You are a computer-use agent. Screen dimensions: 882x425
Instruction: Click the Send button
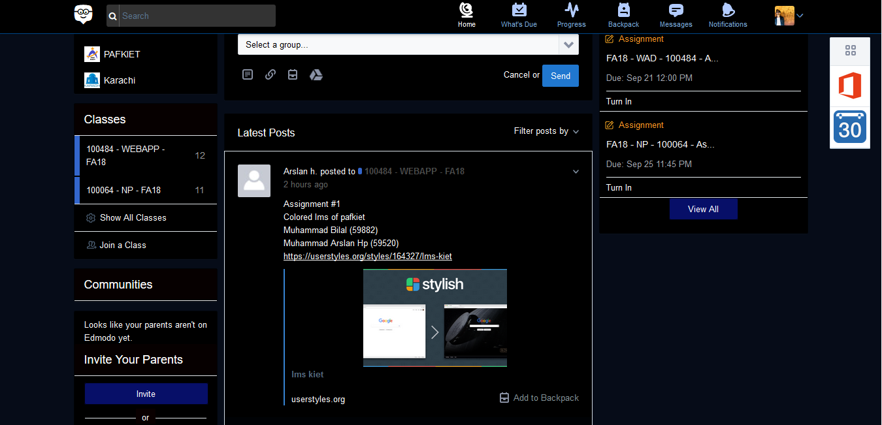[561, 76]
